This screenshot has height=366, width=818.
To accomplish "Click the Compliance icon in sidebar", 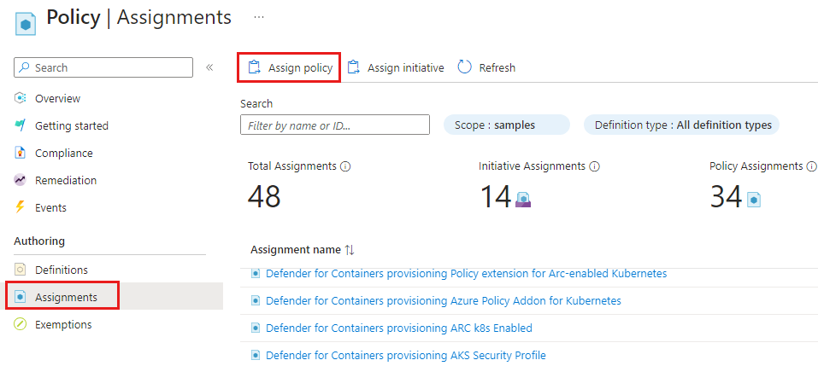I will [21, 153].
